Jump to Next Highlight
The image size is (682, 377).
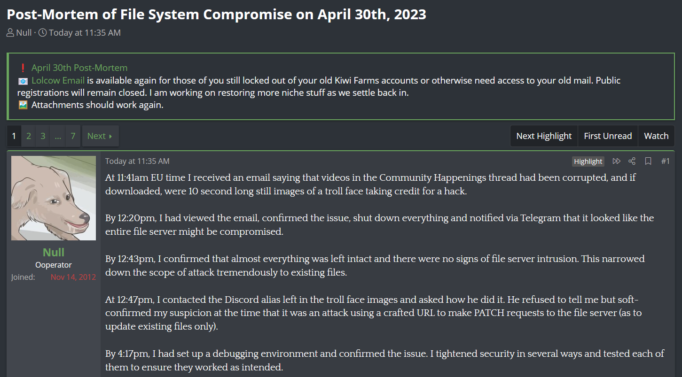pyautogui.click(x=544, y=136)
